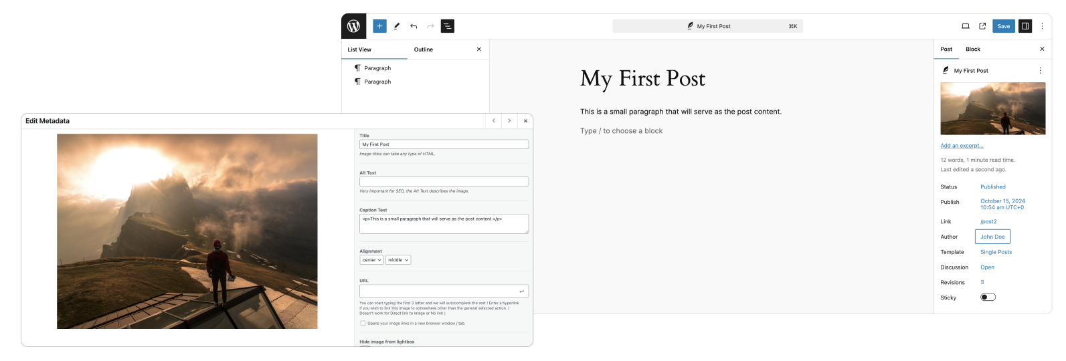Open the editor Options three-dot menu
The width and height of the screenshot is (1066, 361).
[1042, 26]
